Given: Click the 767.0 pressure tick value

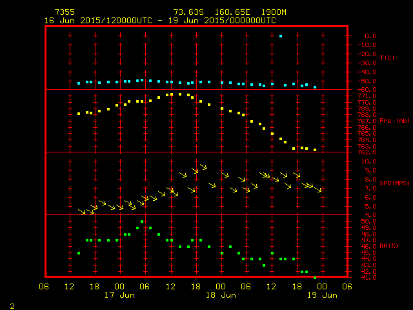Looking at the screenshot, I should point(367,121).
